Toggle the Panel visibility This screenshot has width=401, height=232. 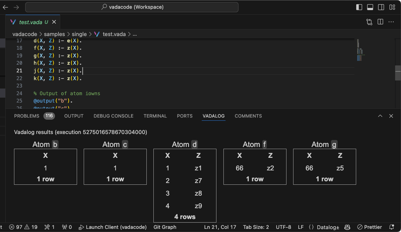tap(369, 7)
